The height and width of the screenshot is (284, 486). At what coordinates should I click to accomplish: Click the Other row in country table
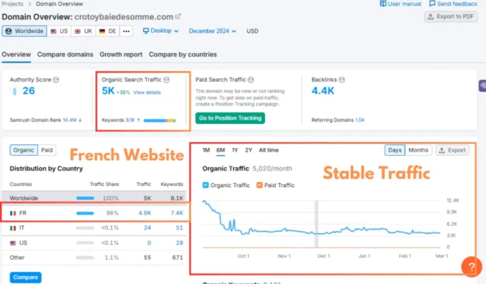(x=94, y=257)
